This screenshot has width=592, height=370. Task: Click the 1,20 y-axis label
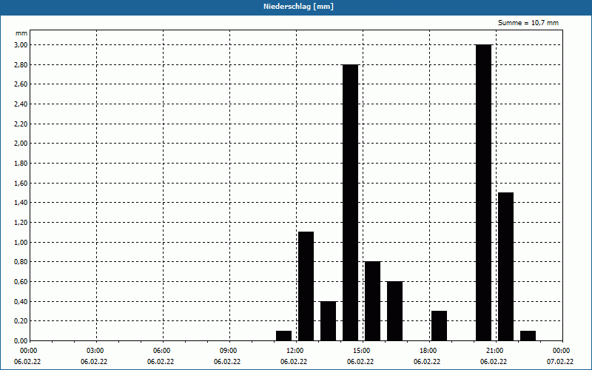[x=21, y=223]
